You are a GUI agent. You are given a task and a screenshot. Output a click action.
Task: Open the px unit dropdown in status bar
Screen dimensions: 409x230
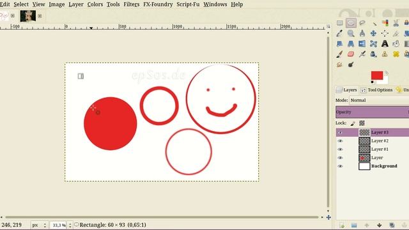click(39, 225)
